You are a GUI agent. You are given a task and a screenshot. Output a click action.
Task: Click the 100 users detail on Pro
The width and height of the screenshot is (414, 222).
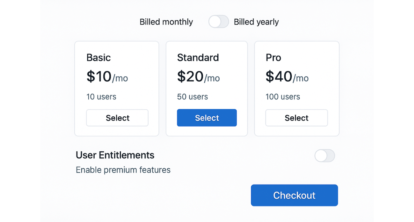[283, 97]
